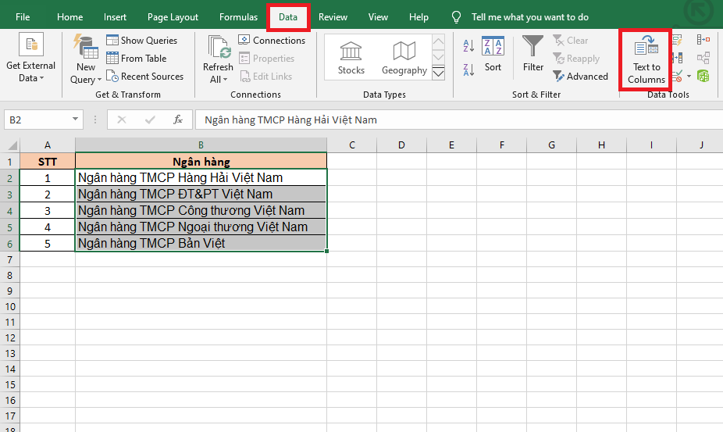Select column B header
The width and height of the screenshot is (723, 432).
[x=201, y=145]
